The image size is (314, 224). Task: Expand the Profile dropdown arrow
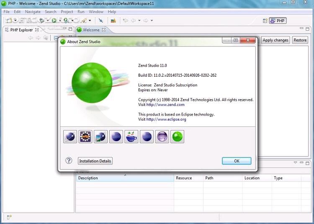click(72, 21)
